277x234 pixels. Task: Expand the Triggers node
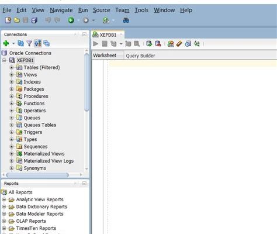[12, 132]
